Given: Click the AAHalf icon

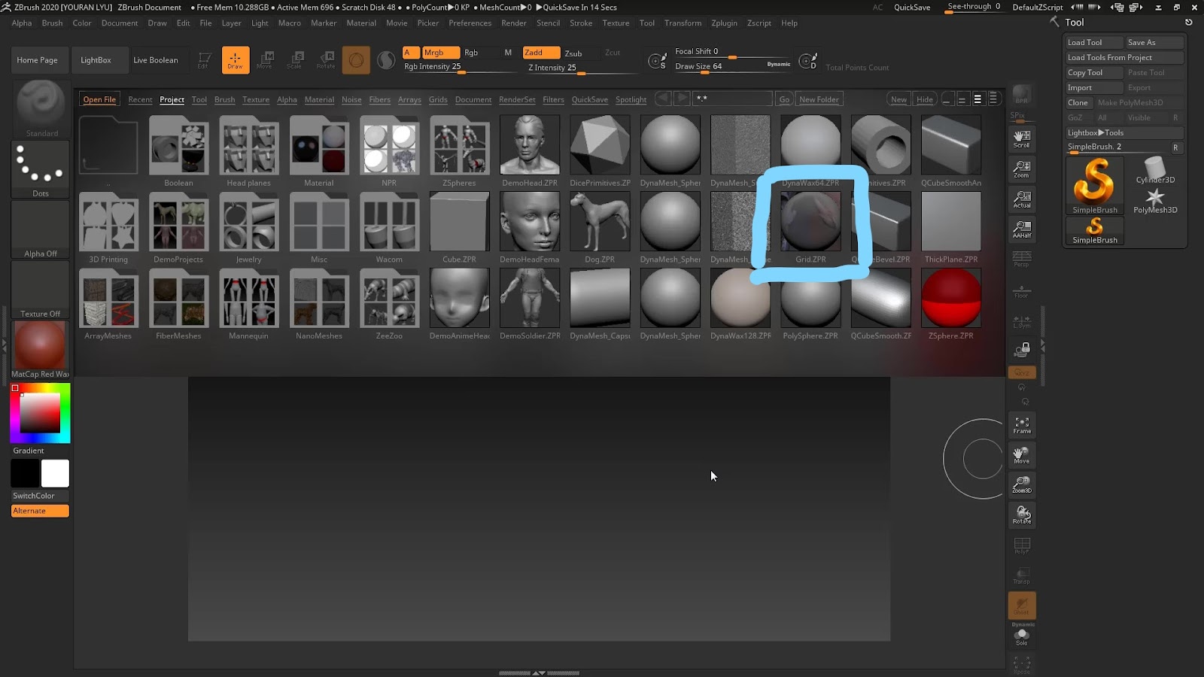Looking at the screenshot, I should tap(1022, 229).
